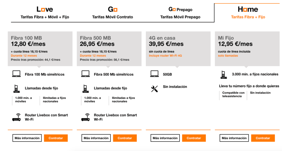This screenshot has width=282, height=151.
Task: Open the Love Fibra + Móvil + Fijo tab
Action: pos(45,13)
